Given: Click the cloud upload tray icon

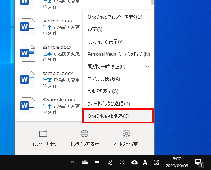Looking at the screenshot, I should pyautogui.click(x=135, y=162).
